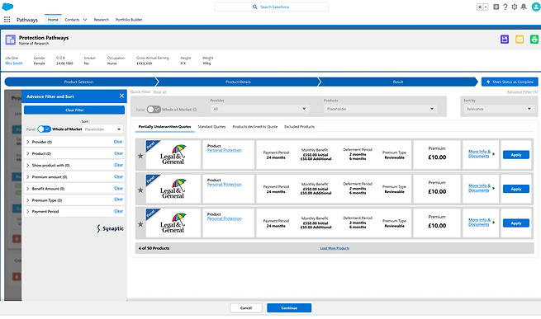This screenshot has width=541, height=319.
Task: Select the Result path step
Action: (x=398, y=82)
